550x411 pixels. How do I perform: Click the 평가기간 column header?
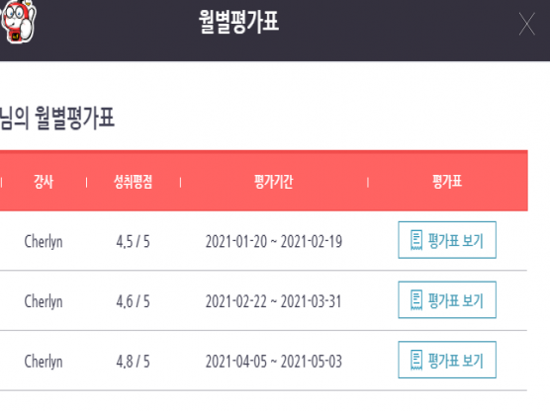click(274, 182)
